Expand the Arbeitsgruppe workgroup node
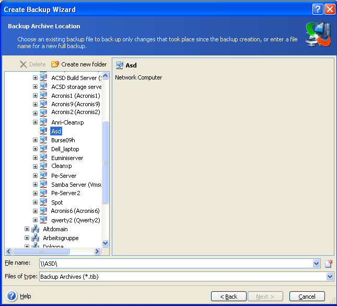 click(x=27, y=237)
